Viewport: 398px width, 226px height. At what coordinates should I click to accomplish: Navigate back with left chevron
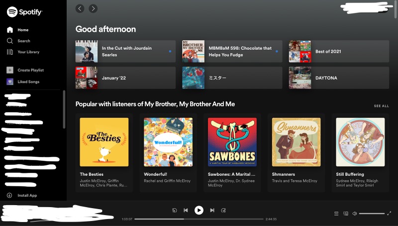pos(80,8)
